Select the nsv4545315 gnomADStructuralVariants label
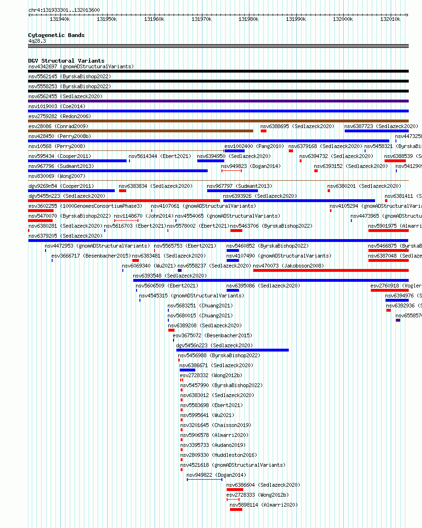This screenshot has height=528, width=422. click(x=192, y=296)
